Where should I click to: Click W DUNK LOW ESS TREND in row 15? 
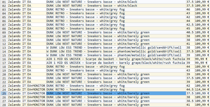tap(116, 55)
